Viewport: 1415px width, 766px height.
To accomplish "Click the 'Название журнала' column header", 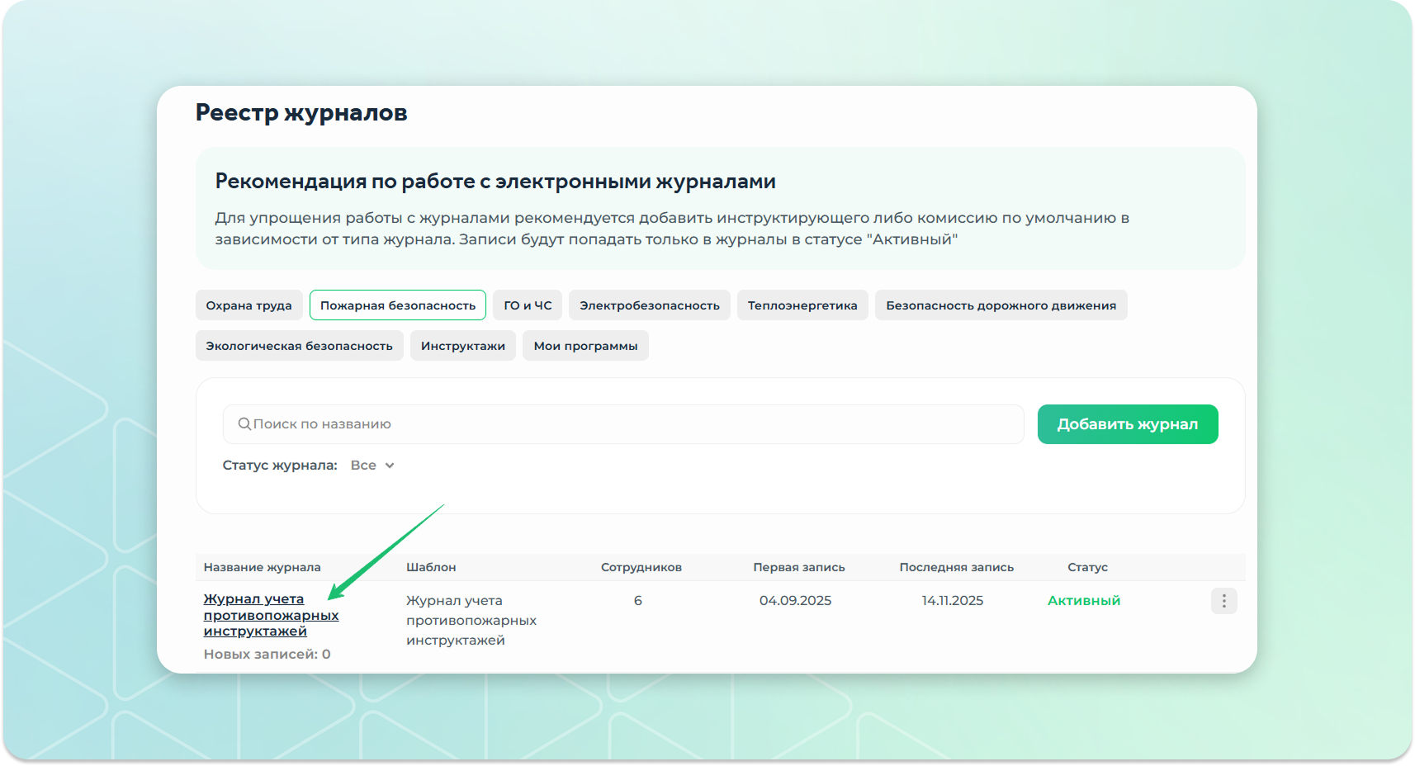I will click(x=262, y=567).
